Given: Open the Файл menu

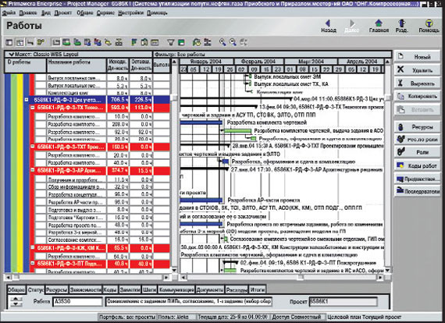Looking at the screenshot, I should (x=9, y=13).
